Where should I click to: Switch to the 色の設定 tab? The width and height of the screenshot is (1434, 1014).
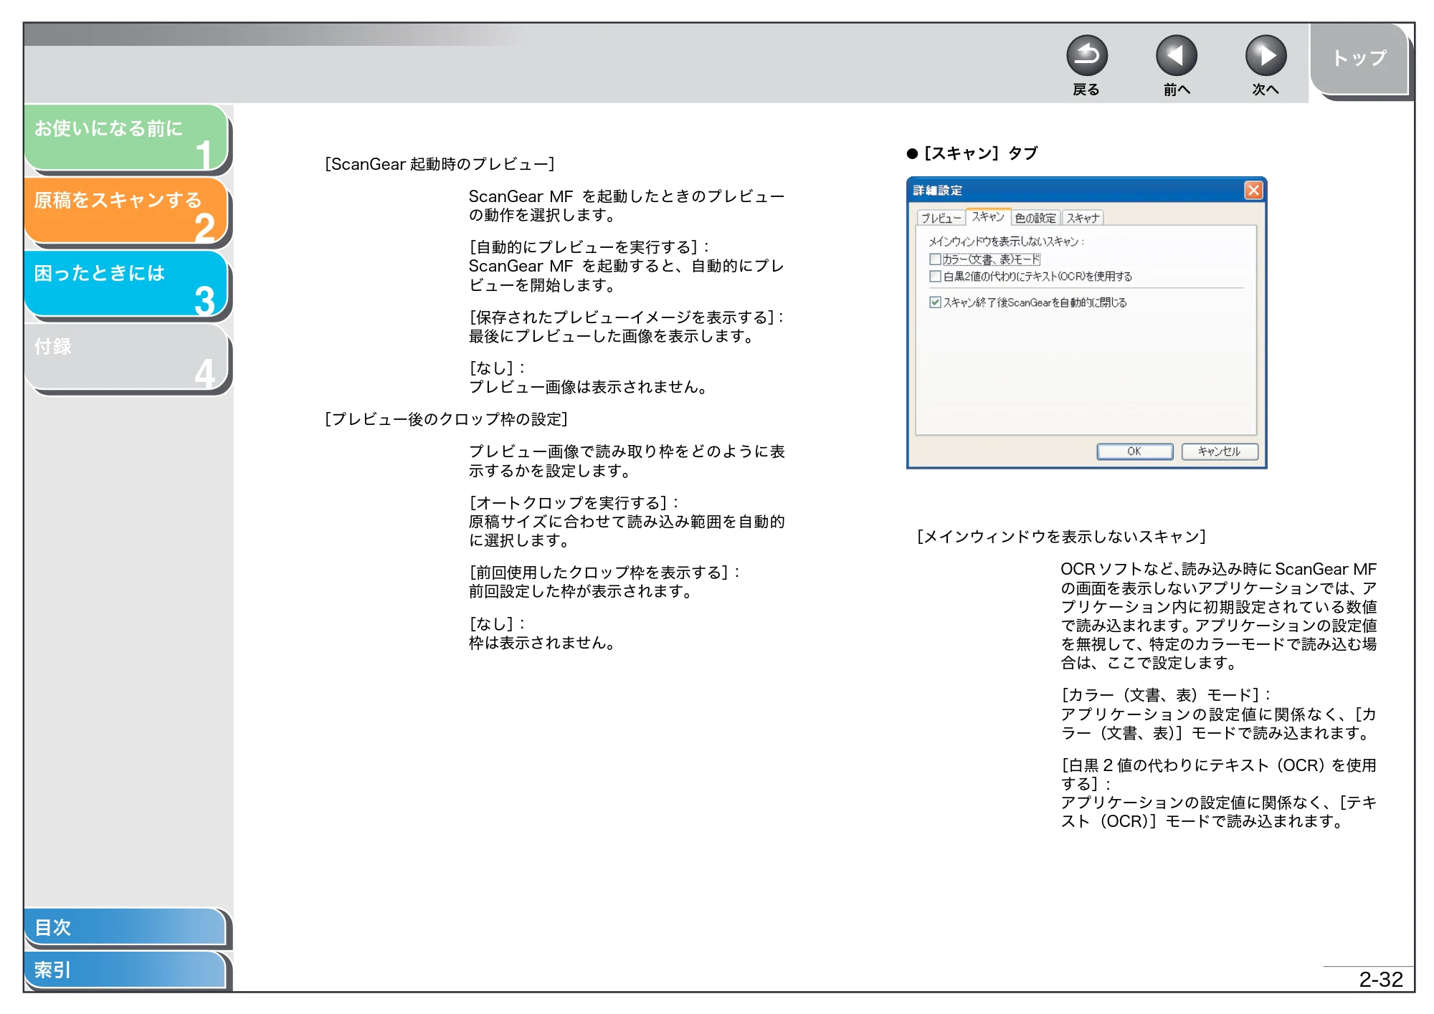coord(1035,218)
